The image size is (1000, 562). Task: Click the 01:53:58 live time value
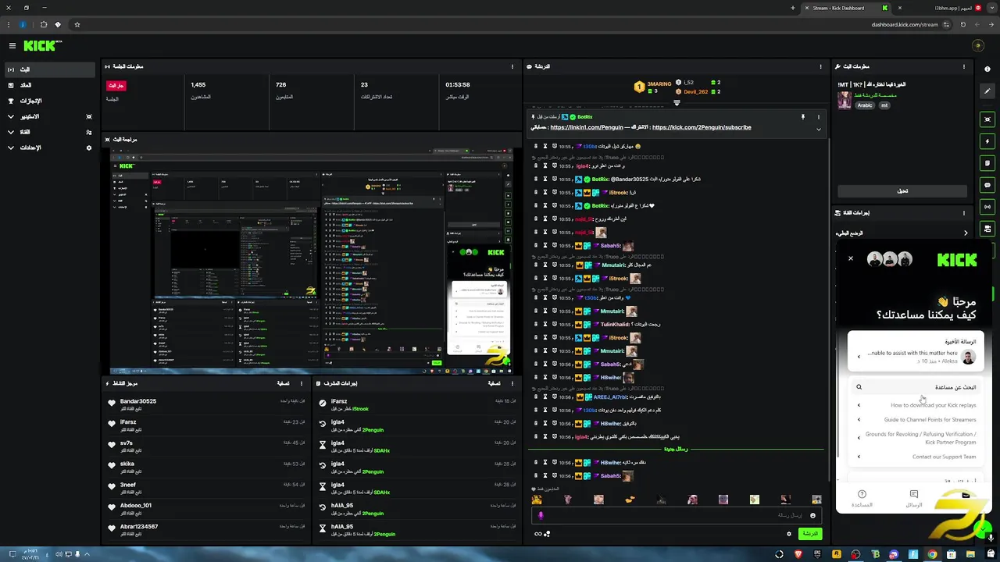point(458,84)
